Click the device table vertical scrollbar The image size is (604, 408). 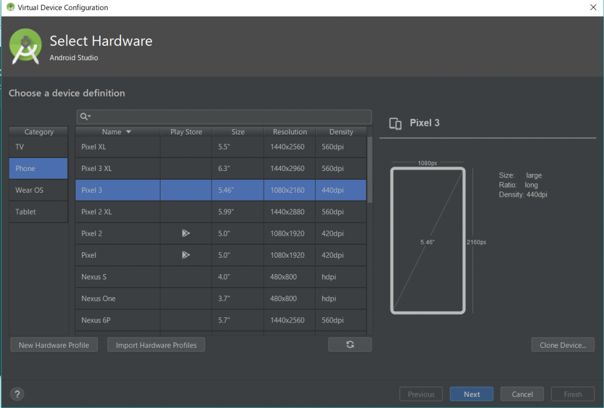point(370,171)
